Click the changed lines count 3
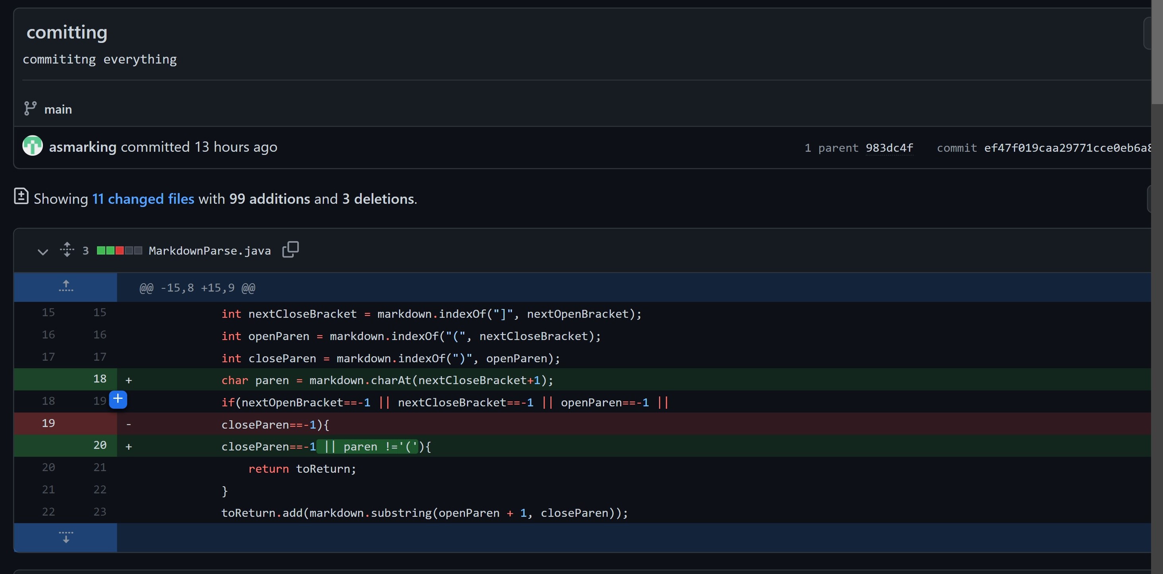 85,250
